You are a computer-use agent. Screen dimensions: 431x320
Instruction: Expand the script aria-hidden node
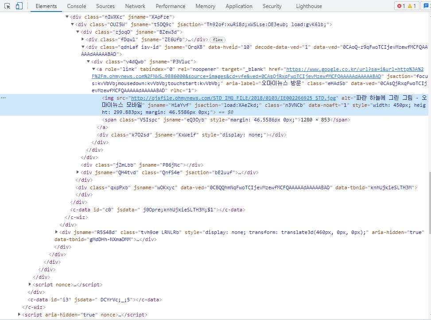pyautogui.click(x=19, y=314)
